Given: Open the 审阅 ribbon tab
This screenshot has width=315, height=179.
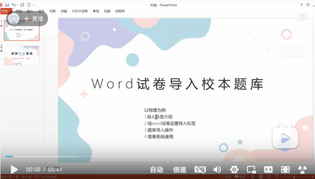Looking at the screenshot, I should [96, 11].
